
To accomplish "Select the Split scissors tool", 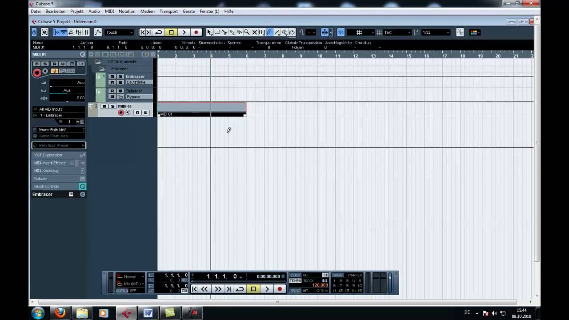I will [x=224, y=32].
